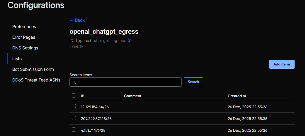This screenshot has width=305, height=136.
Task: Click the $openai_chatgpt_egress ID text
Action: pyautogui.click(x=101, y=41)
